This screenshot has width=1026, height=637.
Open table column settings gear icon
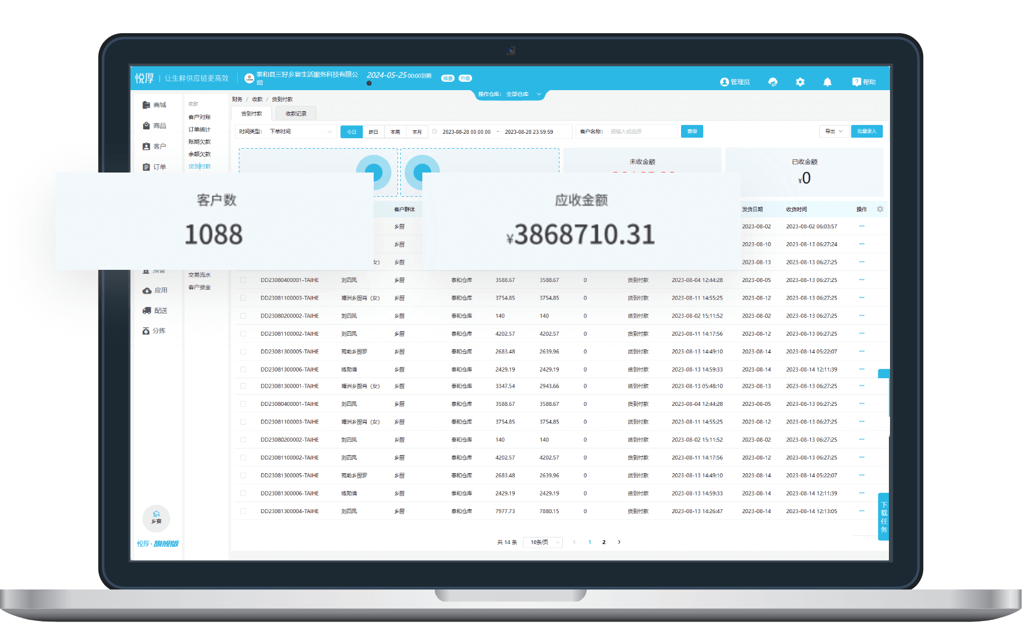click(x=880, y=209)
